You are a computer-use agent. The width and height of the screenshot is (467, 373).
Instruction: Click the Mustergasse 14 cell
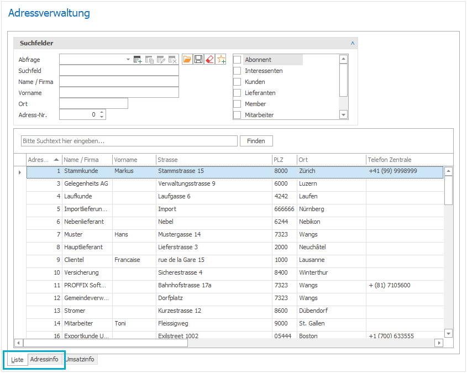coord(214,235)
